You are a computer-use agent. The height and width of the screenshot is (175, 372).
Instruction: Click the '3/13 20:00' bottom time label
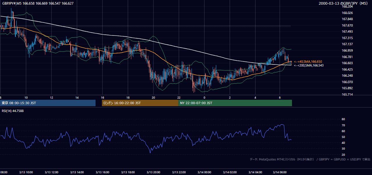pyautogui.click(x=153, y=172)
